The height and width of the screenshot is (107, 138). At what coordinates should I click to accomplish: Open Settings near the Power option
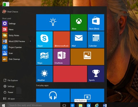[x=9, y=86]
